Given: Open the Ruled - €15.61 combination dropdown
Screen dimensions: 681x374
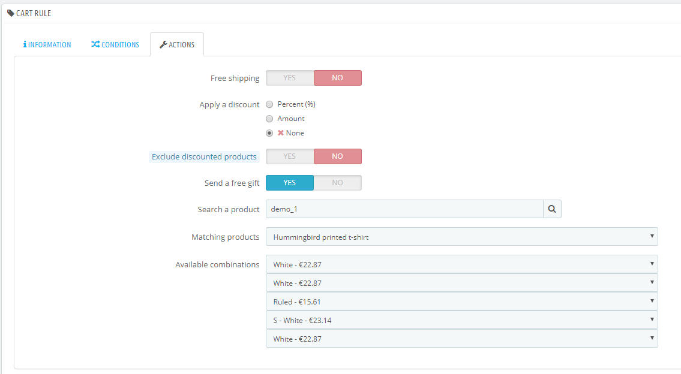Looking at the screenshot, I should (x=461, y=301).
